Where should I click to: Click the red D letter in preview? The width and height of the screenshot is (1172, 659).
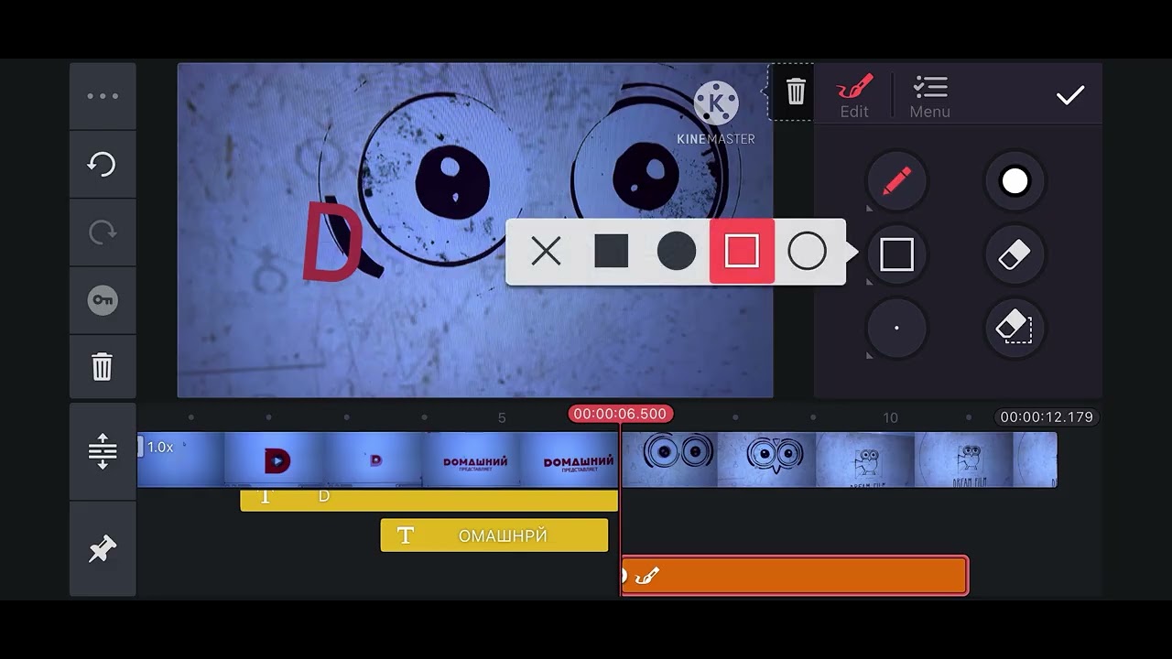[331, 243]
